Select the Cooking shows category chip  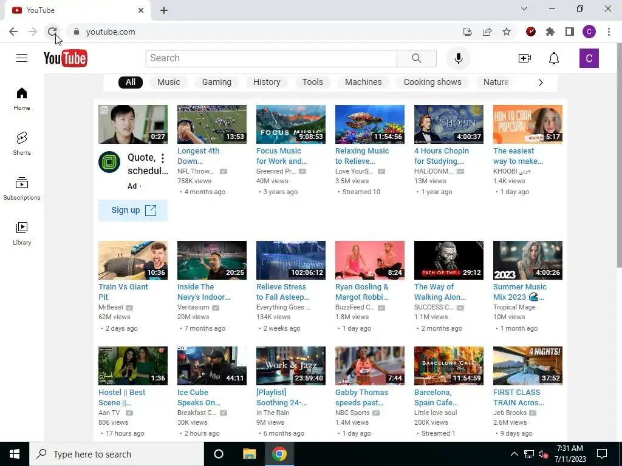[432, 82]
